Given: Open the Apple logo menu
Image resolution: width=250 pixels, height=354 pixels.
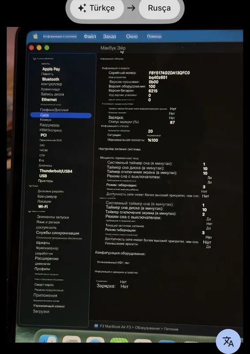Looking at the screenshot, I should click(35, 36).
